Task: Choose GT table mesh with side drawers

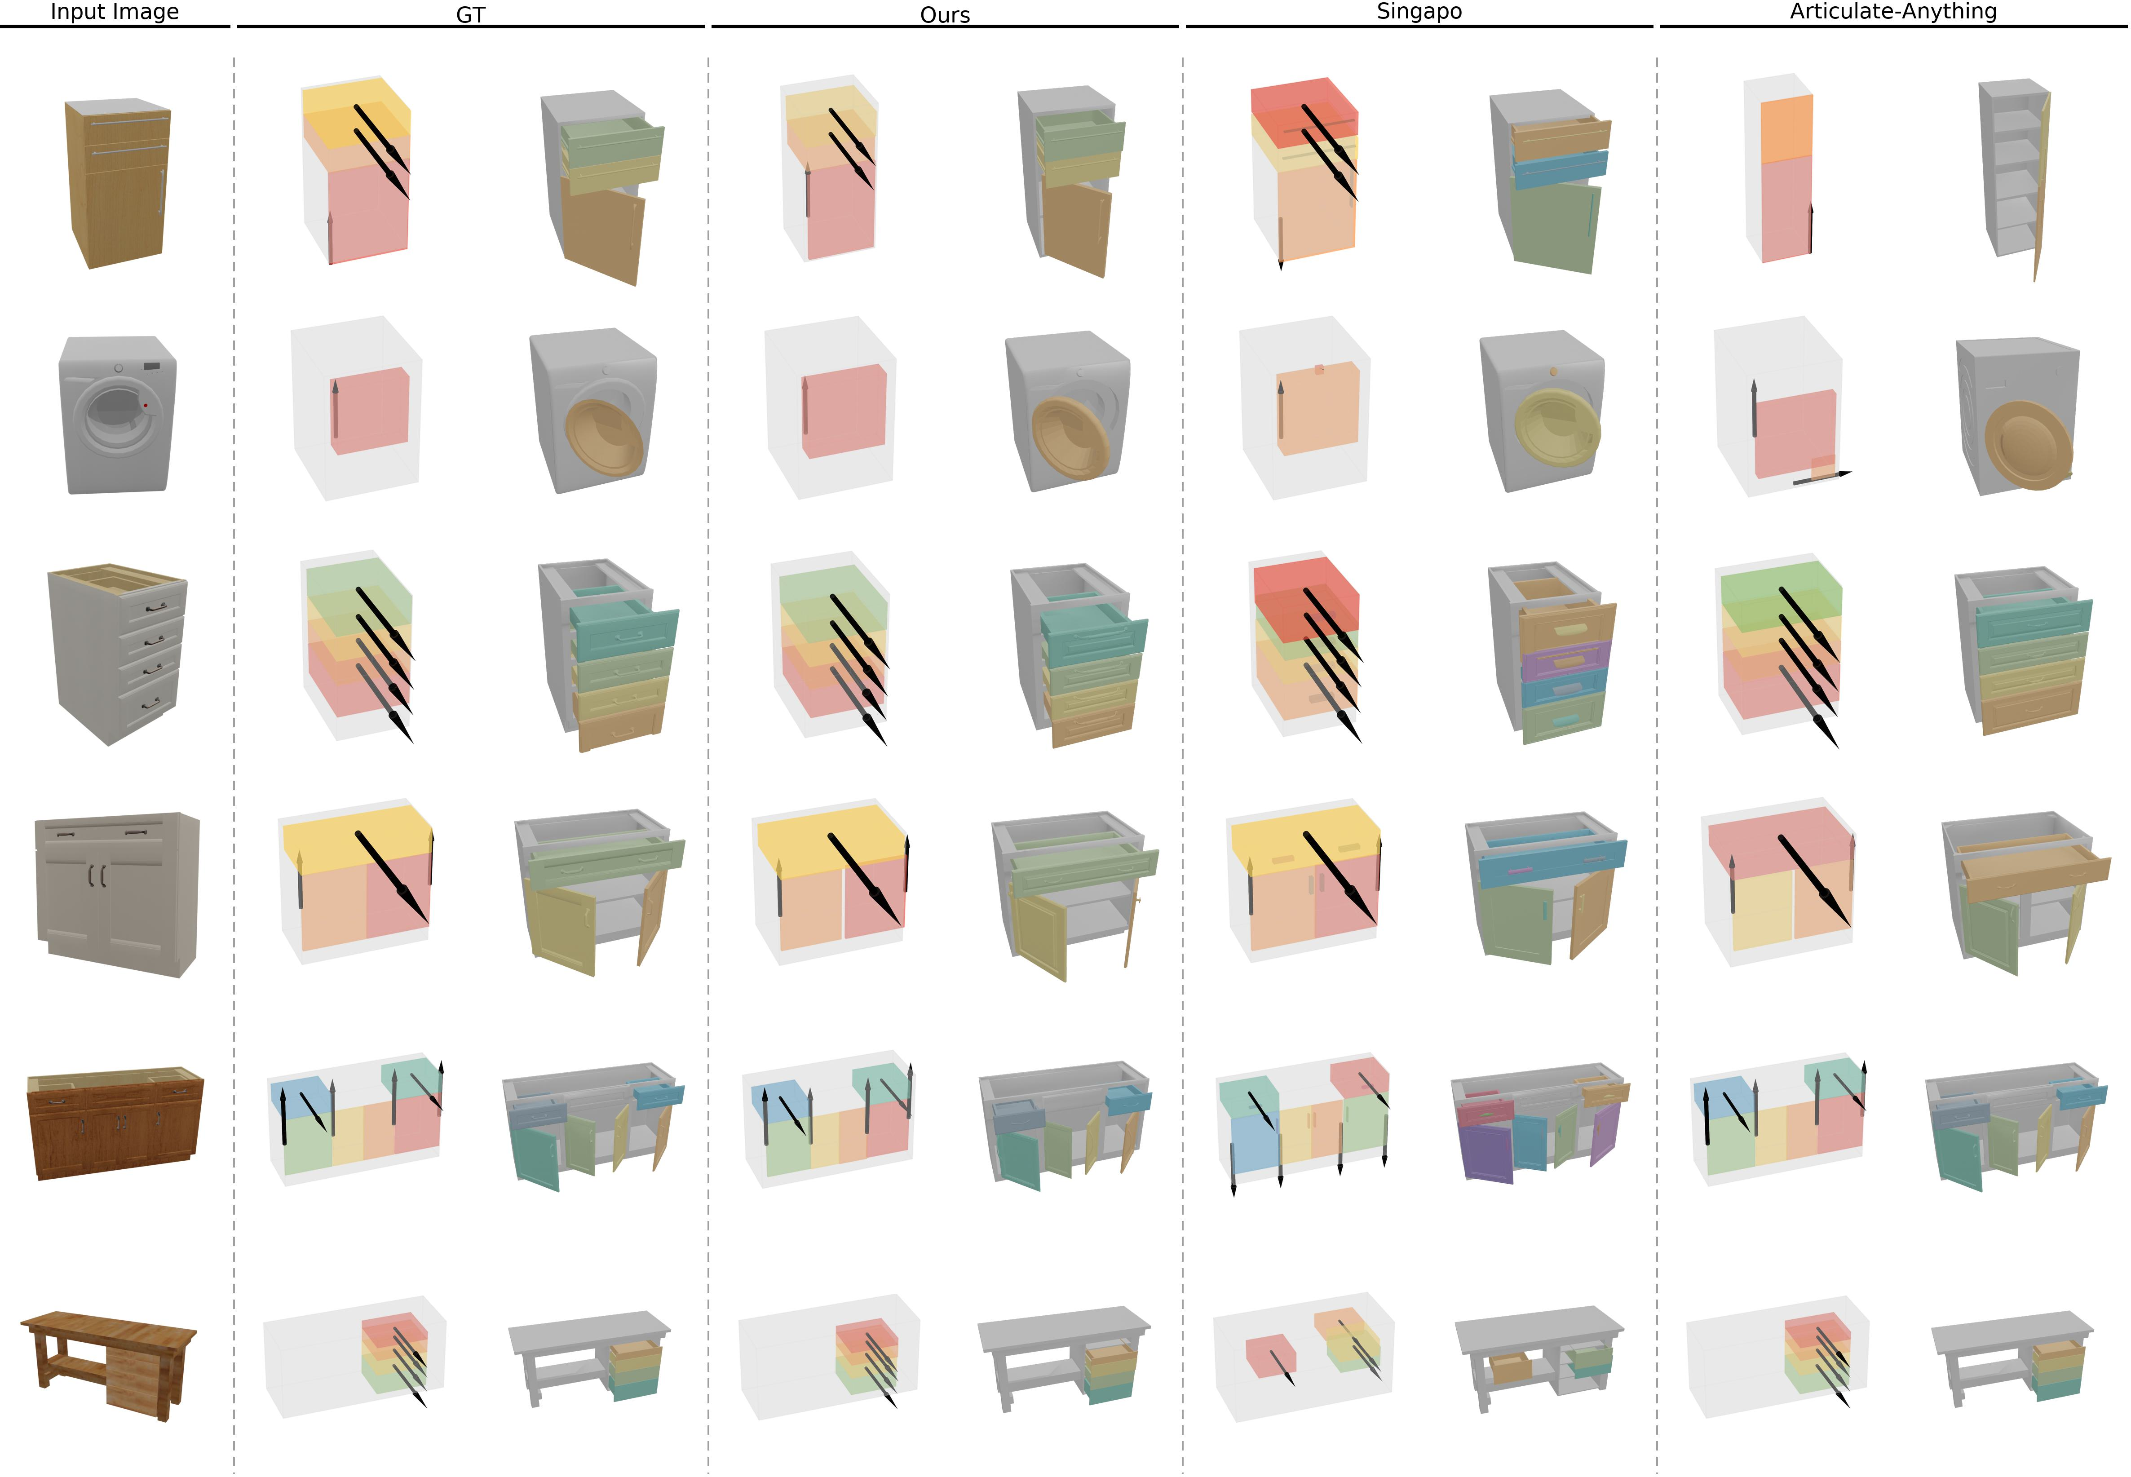Action: (590, 1358)
